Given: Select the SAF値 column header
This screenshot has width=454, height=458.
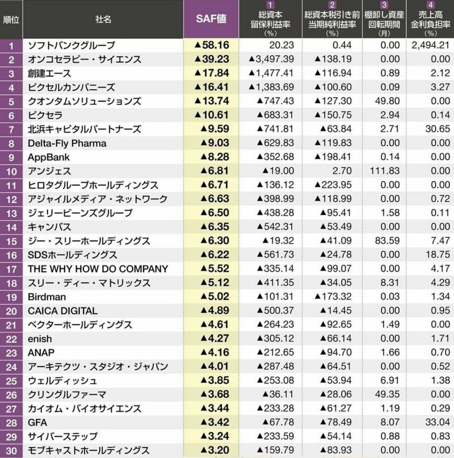Looking at the screenshot, I should click(x=211, y=19).
